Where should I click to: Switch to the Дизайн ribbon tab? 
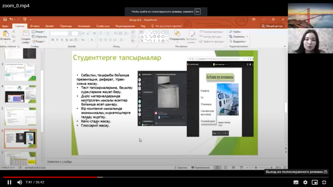pyautogui.click(x=49, y=26)
